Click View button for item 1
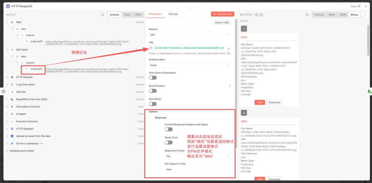The image size is (372, 183). [260, 102]
